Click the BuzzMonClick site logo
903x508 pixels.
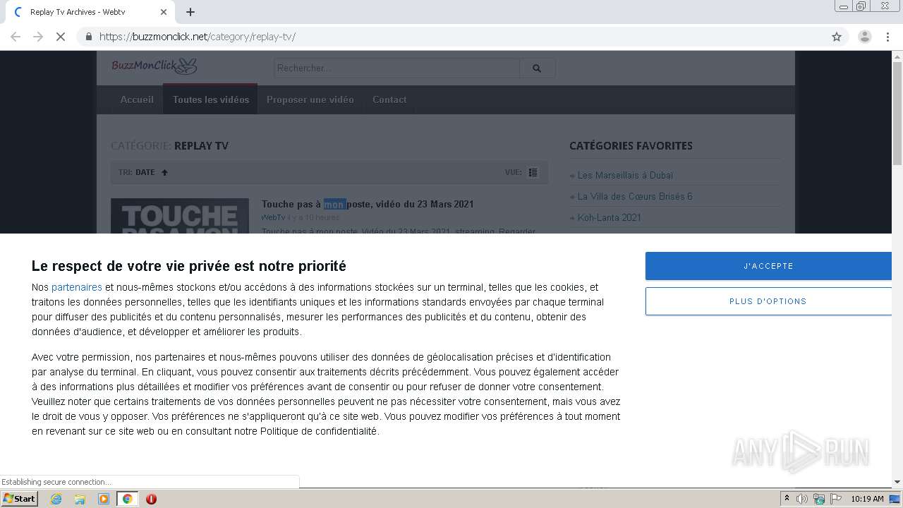(154, 66)
